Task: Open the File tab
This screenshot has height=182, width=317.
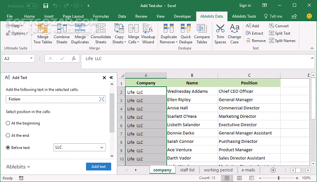Action: point(10,17)
